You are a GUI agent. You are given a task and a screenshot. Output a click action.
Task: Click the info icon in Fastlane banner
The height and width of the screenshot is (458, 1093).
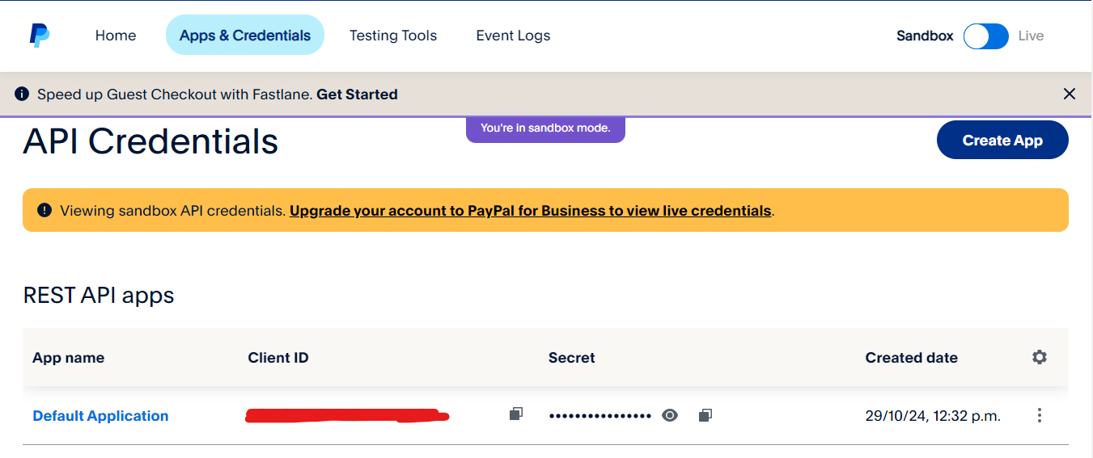[x=22, y=94]
